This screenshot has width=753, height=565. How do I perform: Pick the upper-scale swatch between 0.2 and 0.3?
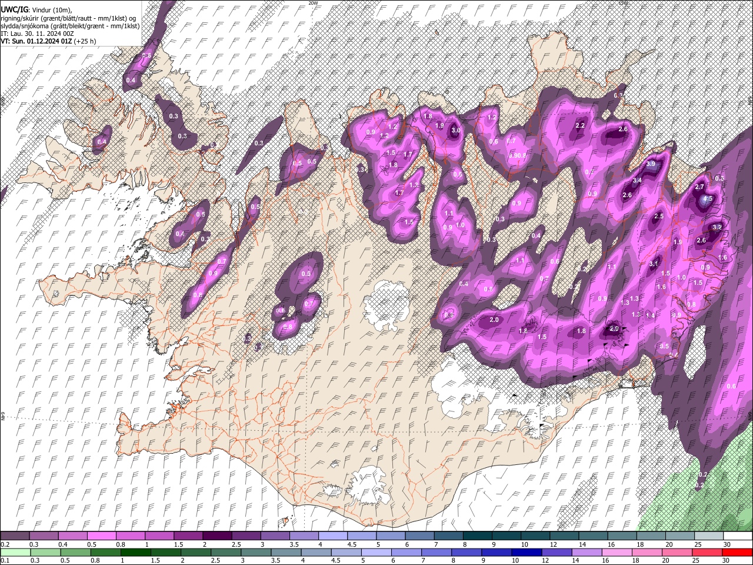click(x=15, y=536)
